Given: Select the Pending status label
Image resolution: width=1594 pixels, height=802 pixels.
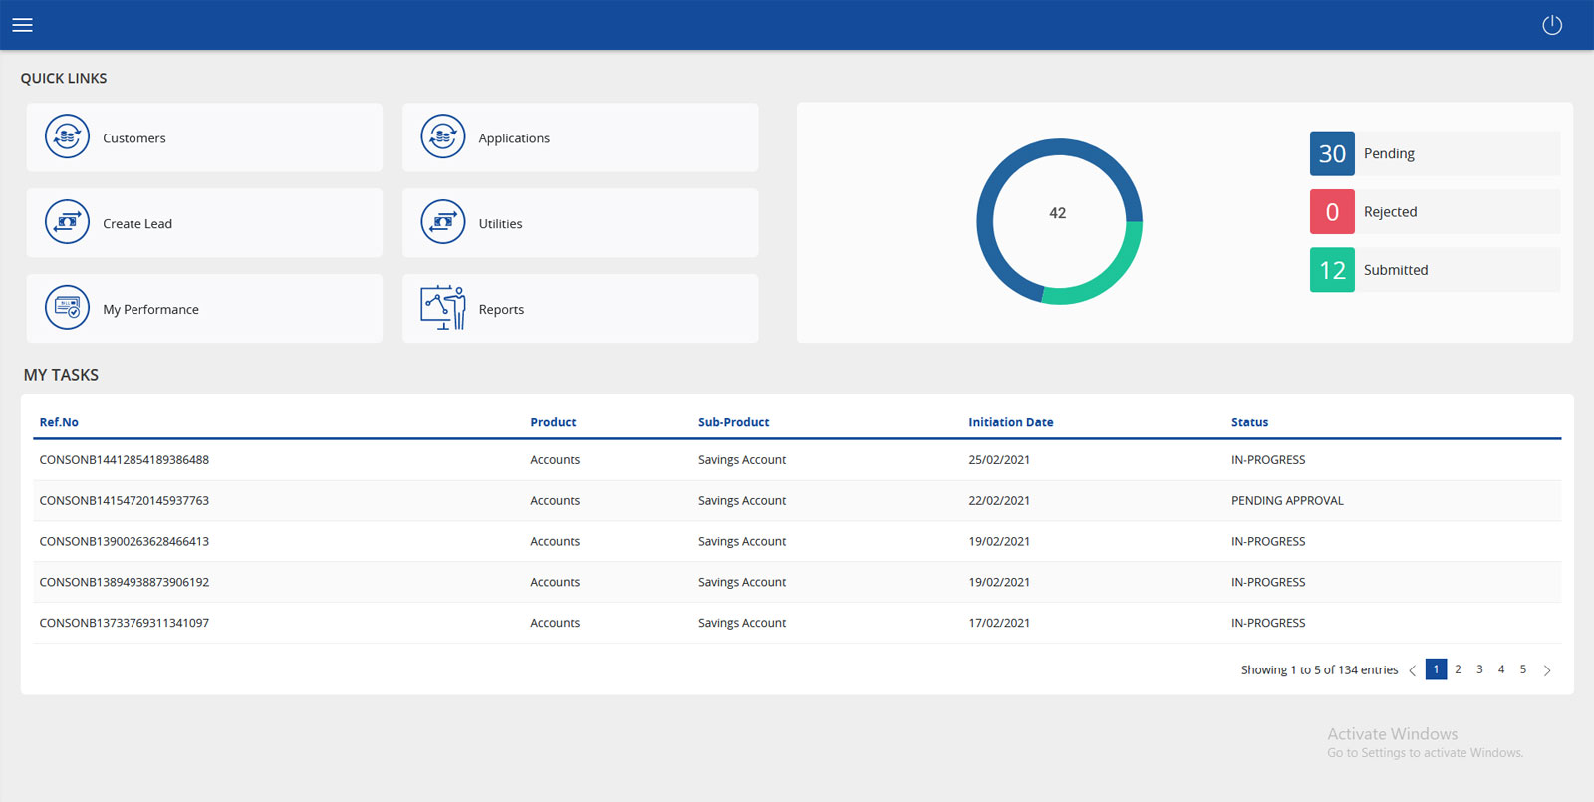Looking at the screenshot, I should [1389, 153].
